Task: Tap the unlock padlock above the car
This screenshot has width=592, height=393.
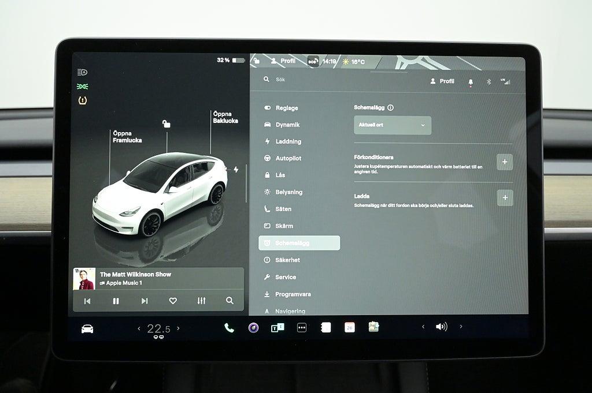Action: click(x=166, y=123)
